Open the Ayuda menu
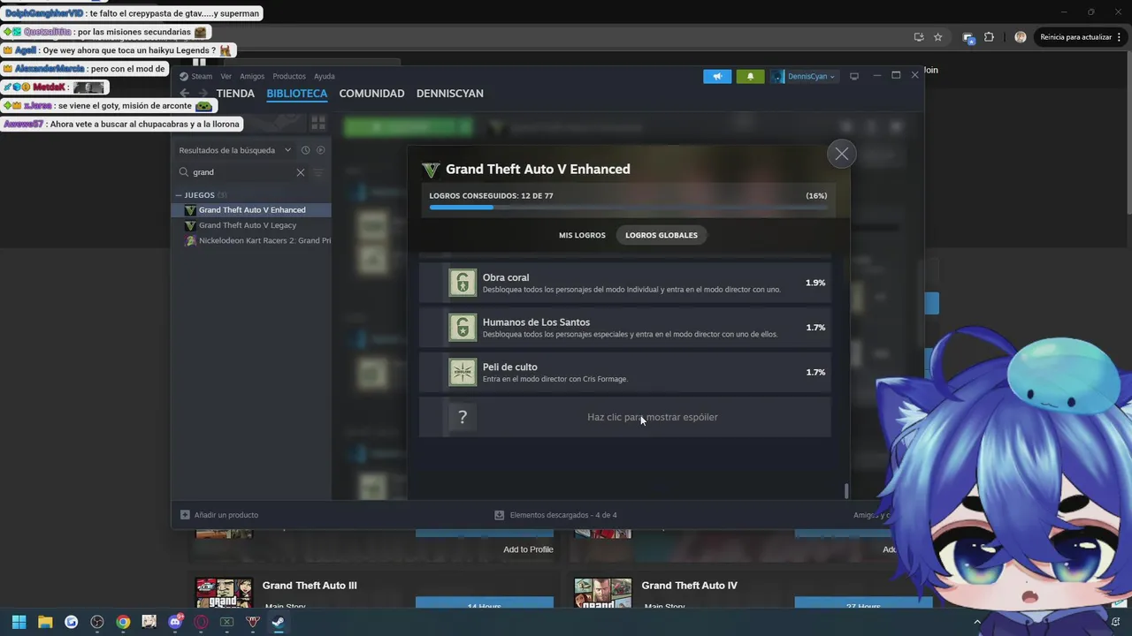The width and height of the screenshot is (1132, 636). pos(325,76)
